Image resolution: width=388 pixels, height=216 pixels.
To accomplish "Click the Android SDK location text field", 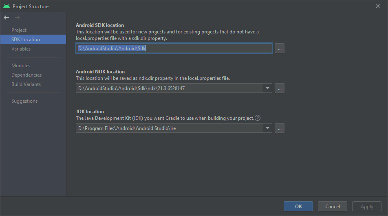I will pyautogui.click(x=174, y=48).
